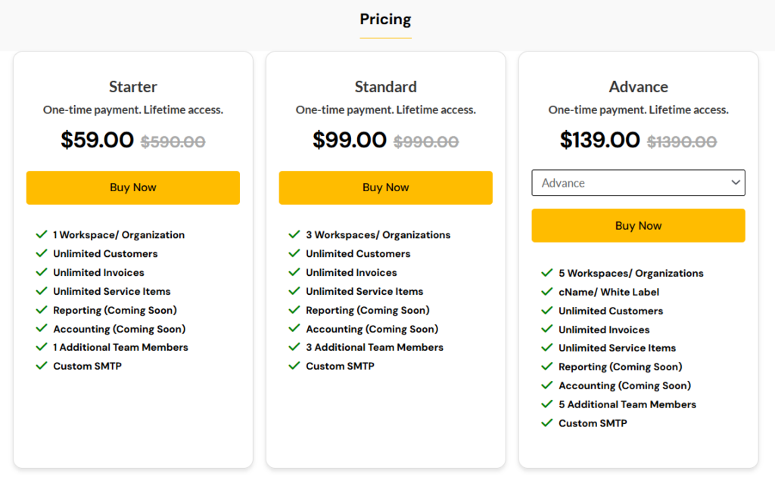
Task: Click checkmark next to 5 Additional Team Members
Action: click(x=546, y=404)
